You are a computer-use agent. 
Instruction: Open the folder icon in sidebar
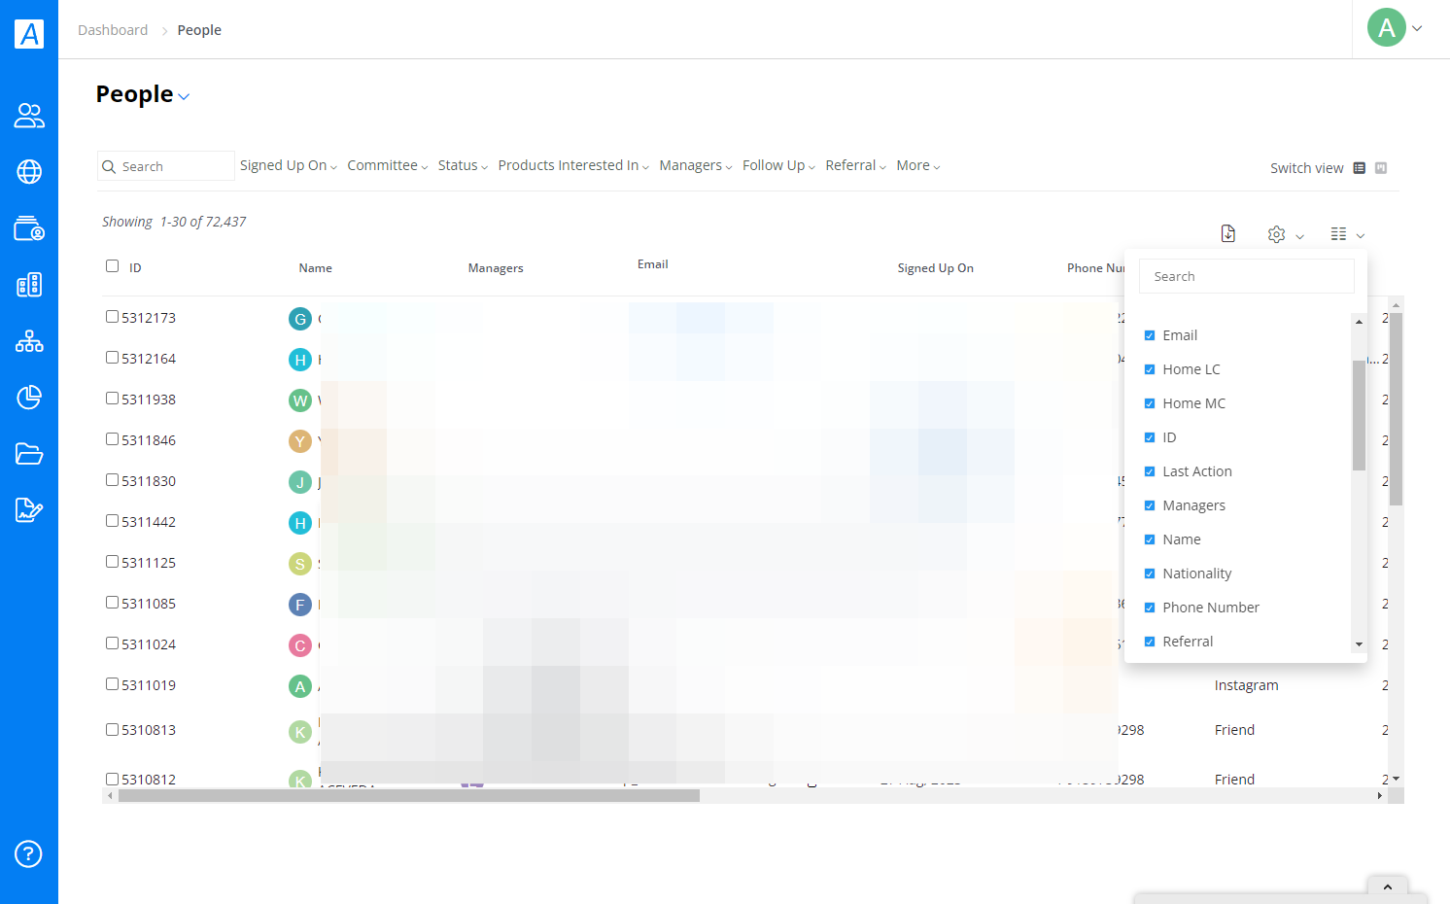[29, 454]
